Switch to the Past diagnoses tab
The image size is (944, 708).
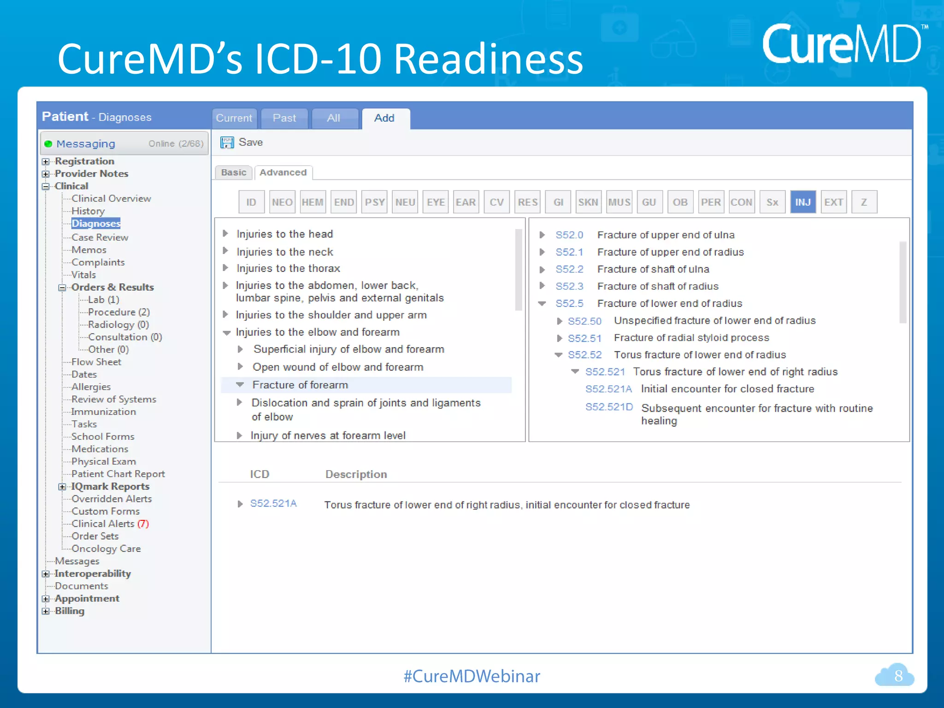click(284, 118)
